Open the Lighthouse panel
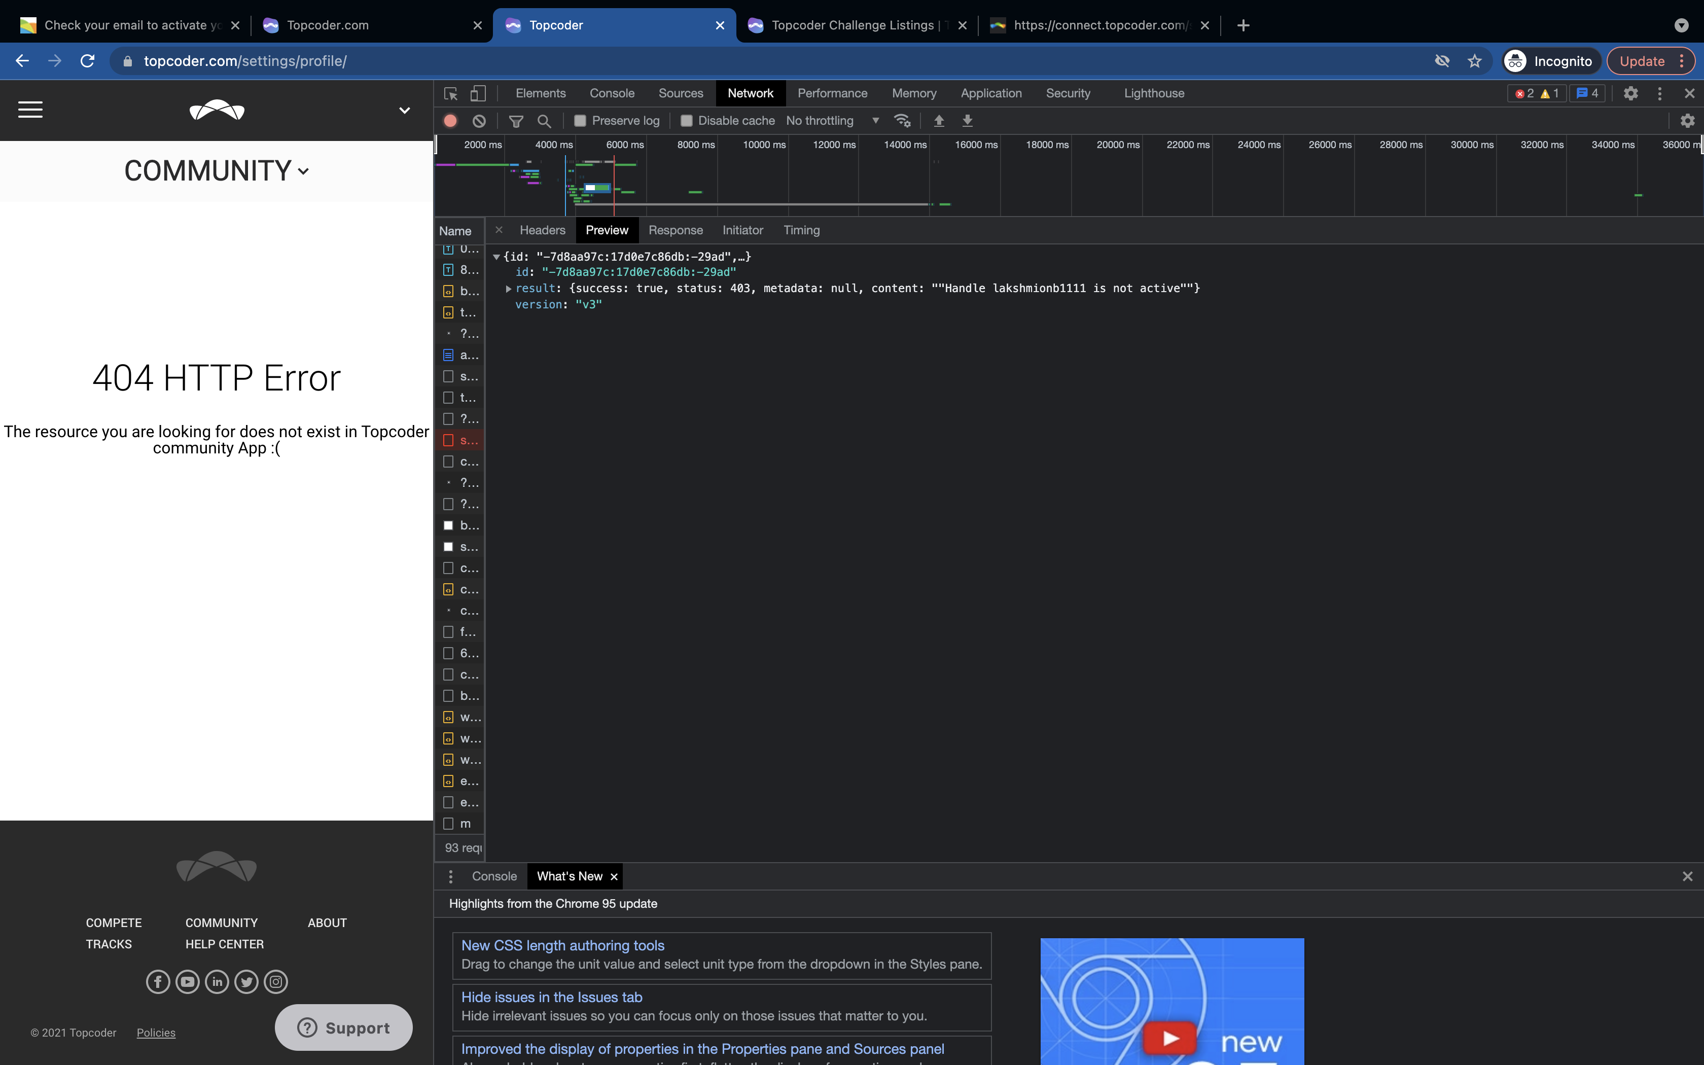The width and height of the screenshot is (1704, 1065). pos(1154,94)
